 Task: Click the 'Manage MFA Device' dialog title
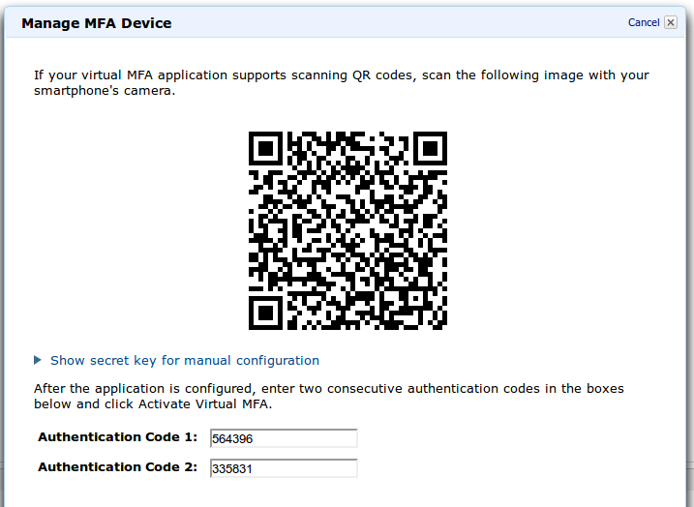click(97, 23)
